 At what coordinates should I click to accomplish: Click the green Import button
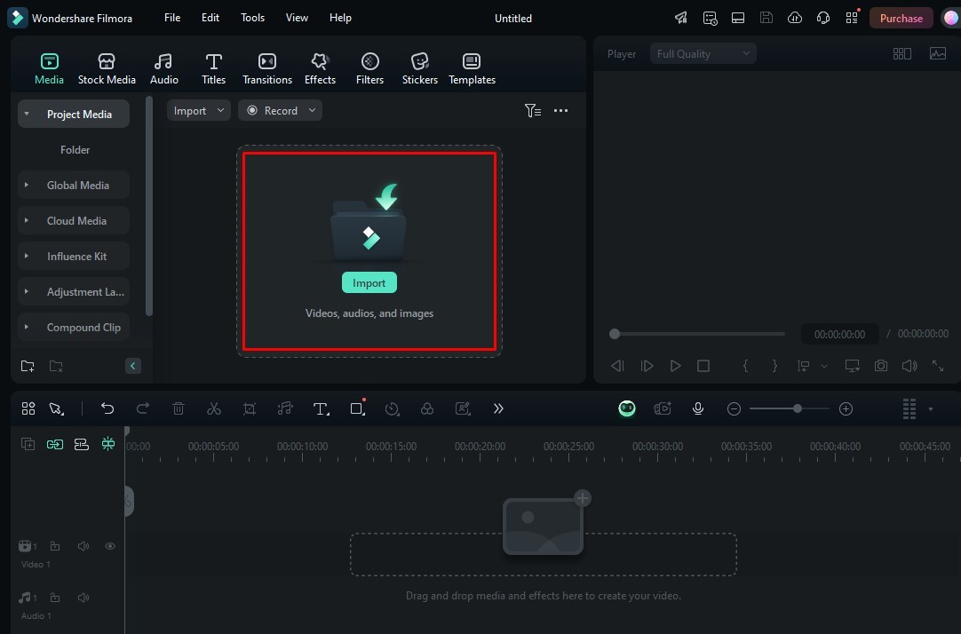(369, 282)
